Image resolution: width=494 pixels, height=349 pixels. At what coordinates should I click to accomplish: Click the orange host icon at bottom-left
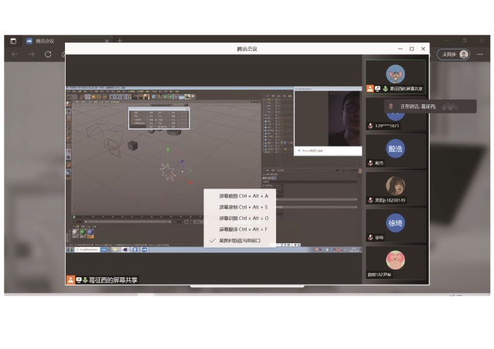point(70,280)
